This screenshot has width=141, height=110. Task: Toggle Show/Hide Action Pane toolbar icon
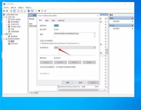coord(32,11)
